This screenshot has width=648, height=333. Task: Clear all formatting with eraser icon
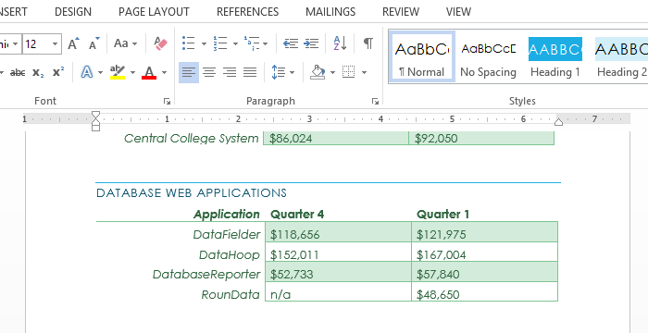click(x=160, y=43)
